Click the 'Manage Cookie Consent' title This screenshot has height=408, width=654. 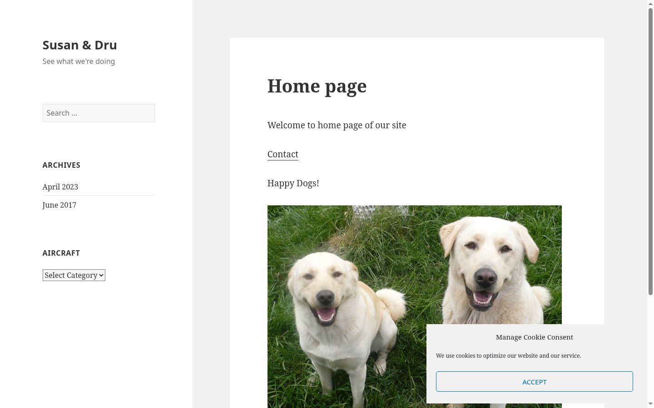[535, 337]
